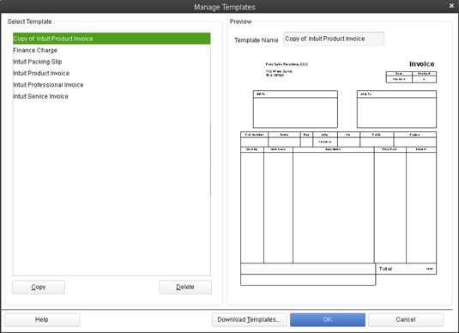Click Download Templates button

pos(249,319)
